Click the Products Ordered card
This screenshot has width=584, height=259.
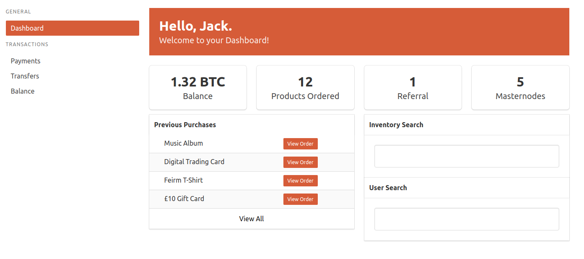[305, 87]
